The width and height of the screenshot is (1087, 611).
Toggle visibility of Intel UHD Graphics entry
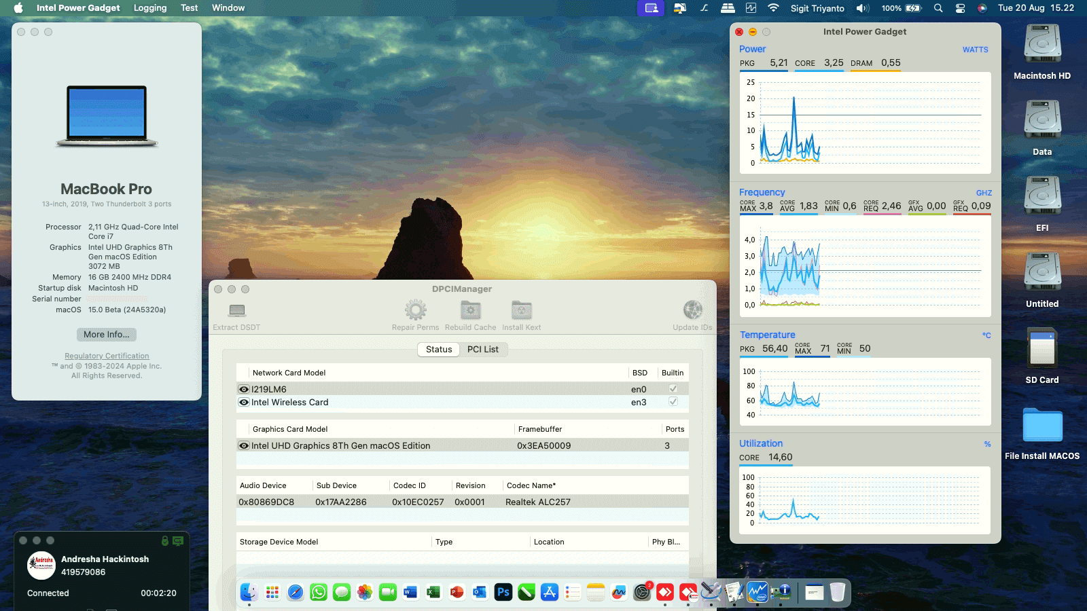pyautogui.click(x=243, y=445)
